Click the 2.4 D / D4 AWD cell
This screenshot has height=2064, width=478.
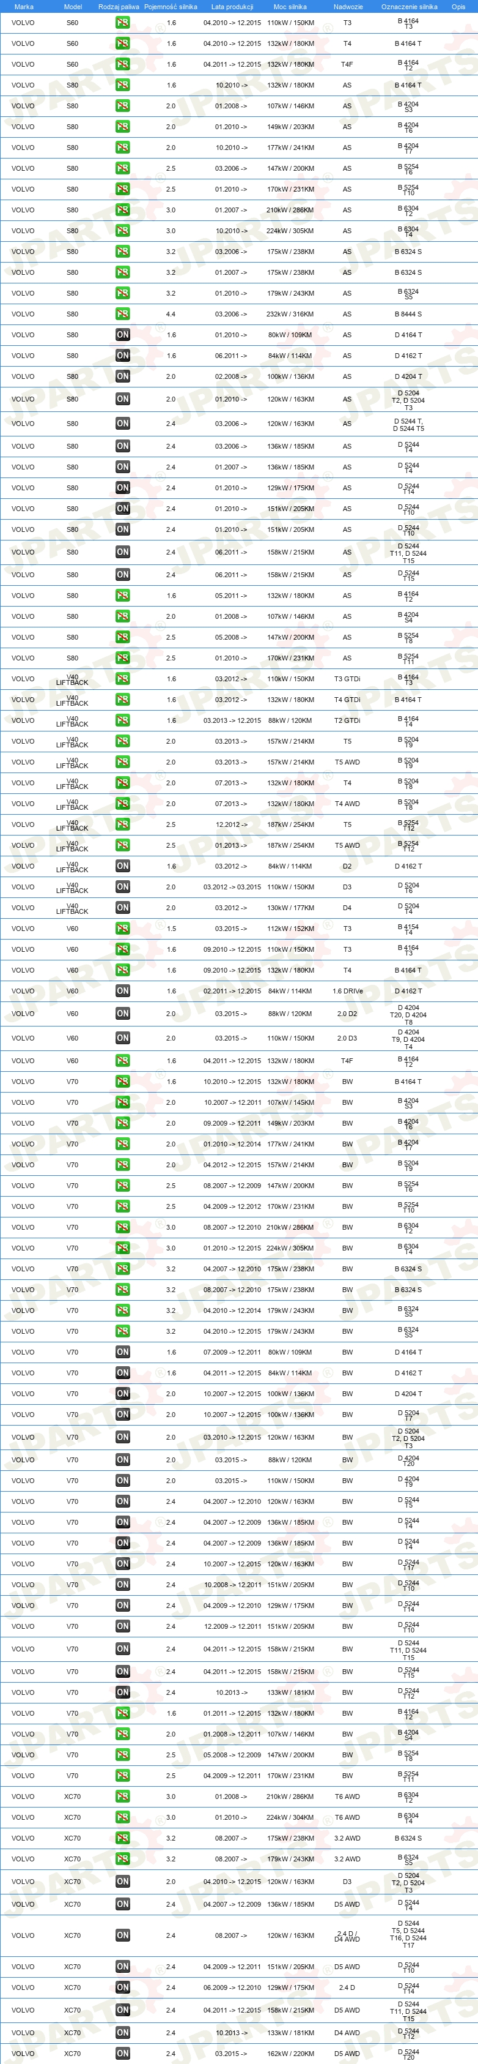(x=347, y=1937)
